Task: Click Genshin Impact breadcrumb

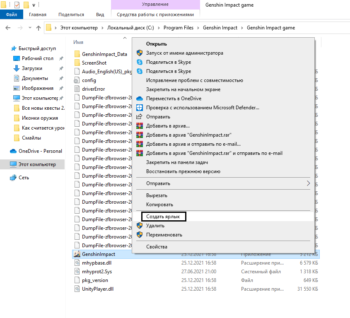Action: 220,28
